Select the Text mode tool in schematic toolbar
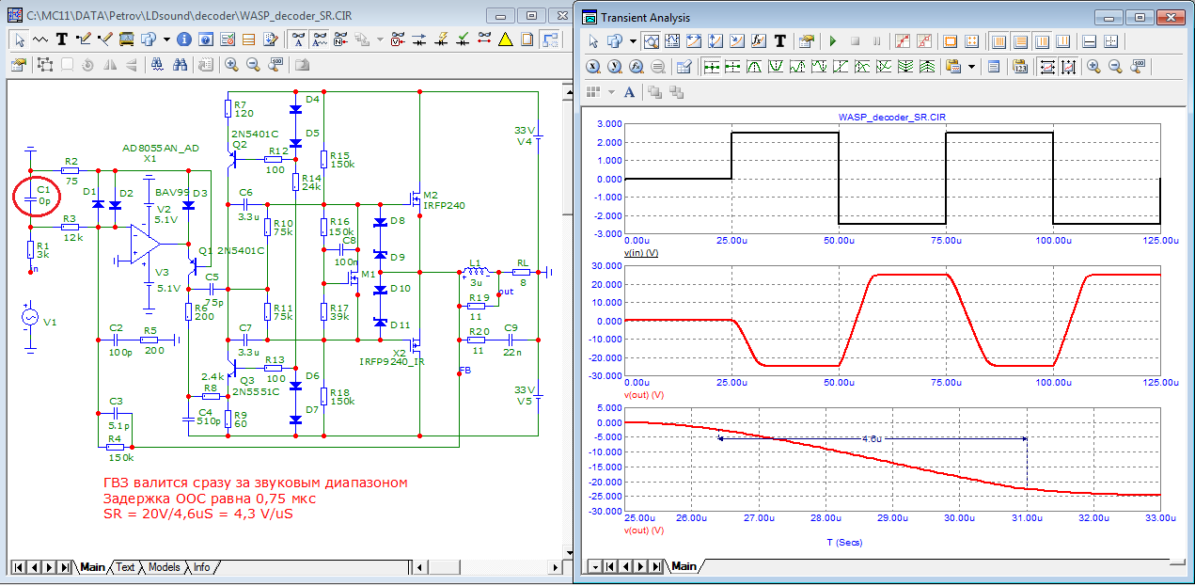 62,40
